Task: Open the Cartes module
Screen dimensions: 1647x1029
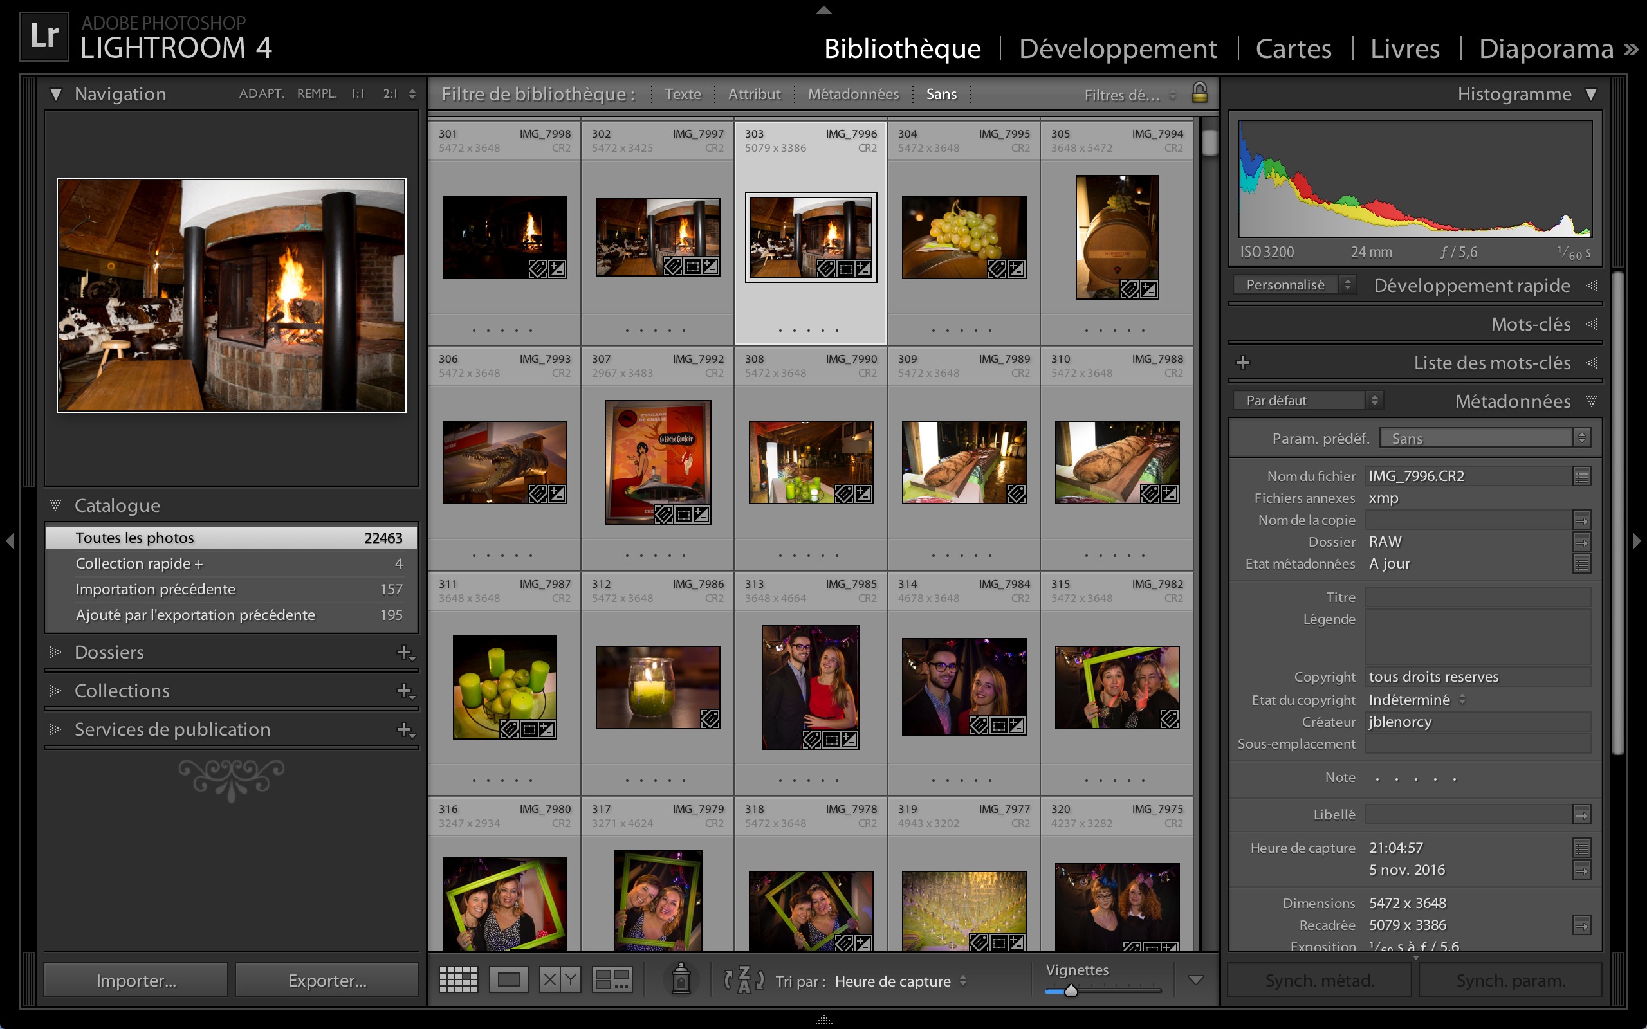Action: 1293,49
